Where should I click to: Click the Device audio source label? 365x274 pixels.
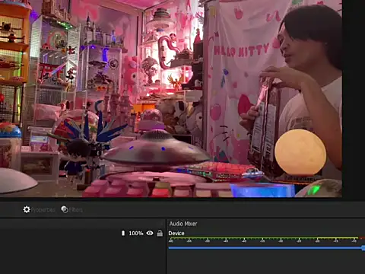pos(176,234)
